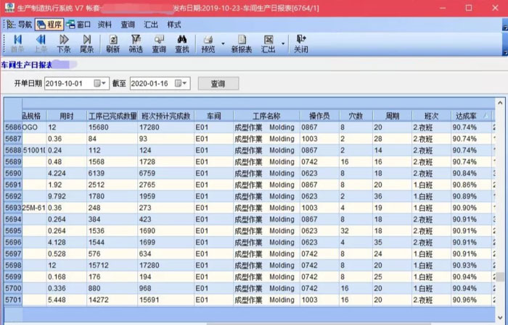The width and height of the screenshot is (508, 325).
Task: Create a new report with 新报表 icon
Action: (x=241, y=43)
